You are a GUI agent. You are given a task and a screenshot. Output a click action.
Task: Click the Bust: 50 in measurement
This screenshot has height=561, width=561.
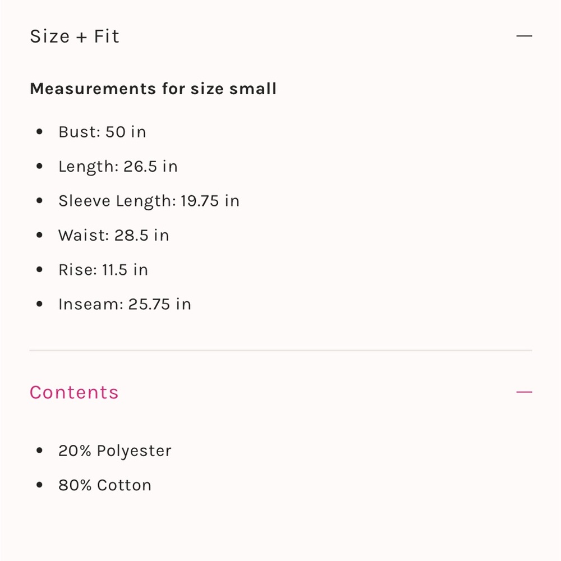click(x=102, y=132)
